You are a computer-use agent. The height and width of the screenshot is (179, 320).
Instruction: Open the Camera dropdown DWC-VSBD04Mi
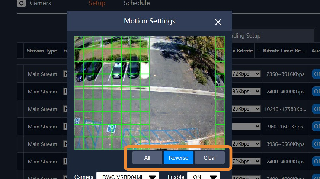[128, 176]
